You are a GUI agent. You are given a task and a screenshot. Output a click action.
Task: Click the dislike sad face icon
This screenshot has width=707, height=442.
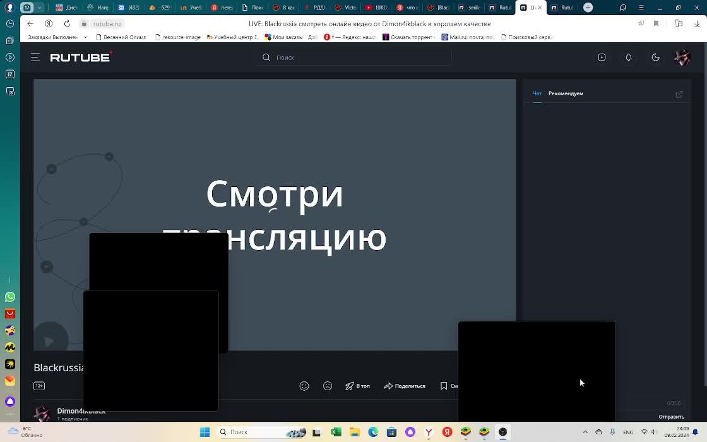click(x=328, y=386)
